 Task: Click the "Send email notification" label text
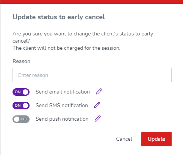[x=63, y=92]
